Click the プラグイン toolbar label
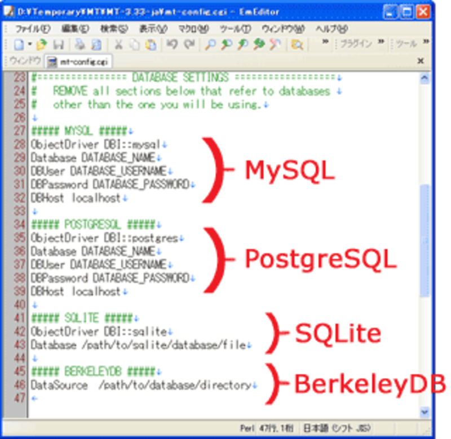Image resolution: width=451 pixels, height=439 pixels. 356,44
